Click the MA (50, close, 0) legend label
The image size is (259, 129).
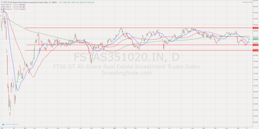click(x=6, y=7)
